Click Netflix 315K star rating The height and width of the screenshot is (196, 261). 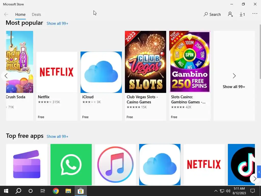pyautogui.click(x=49, y=102)
